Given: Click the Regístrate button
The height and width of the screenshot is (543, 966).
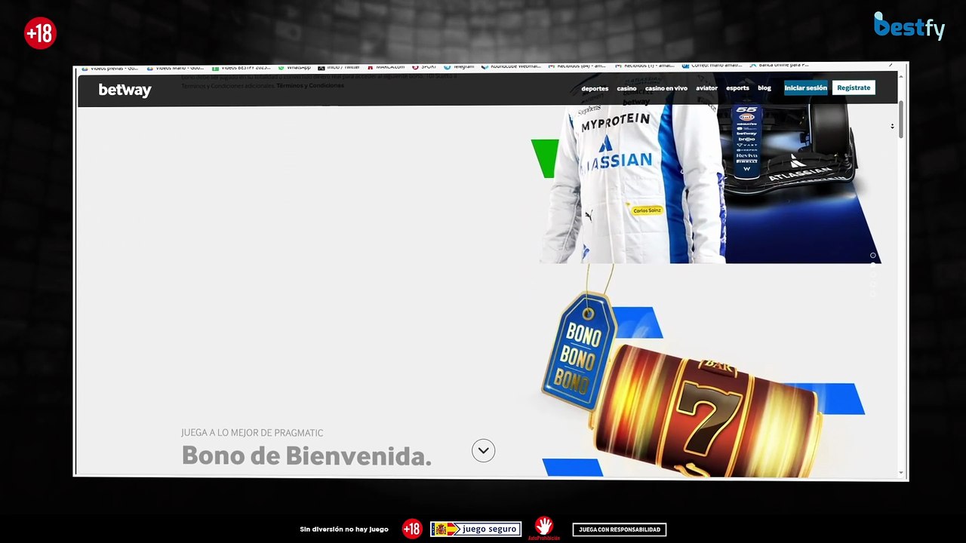Looking at the screenshot, I should (854, 87).
